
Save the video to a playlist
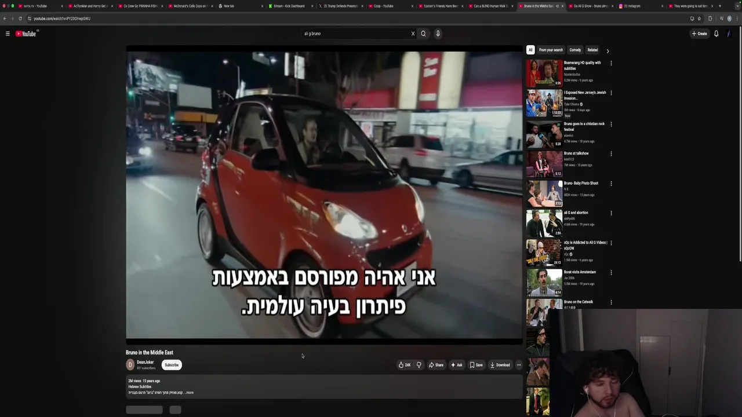(x=476, y=365)
